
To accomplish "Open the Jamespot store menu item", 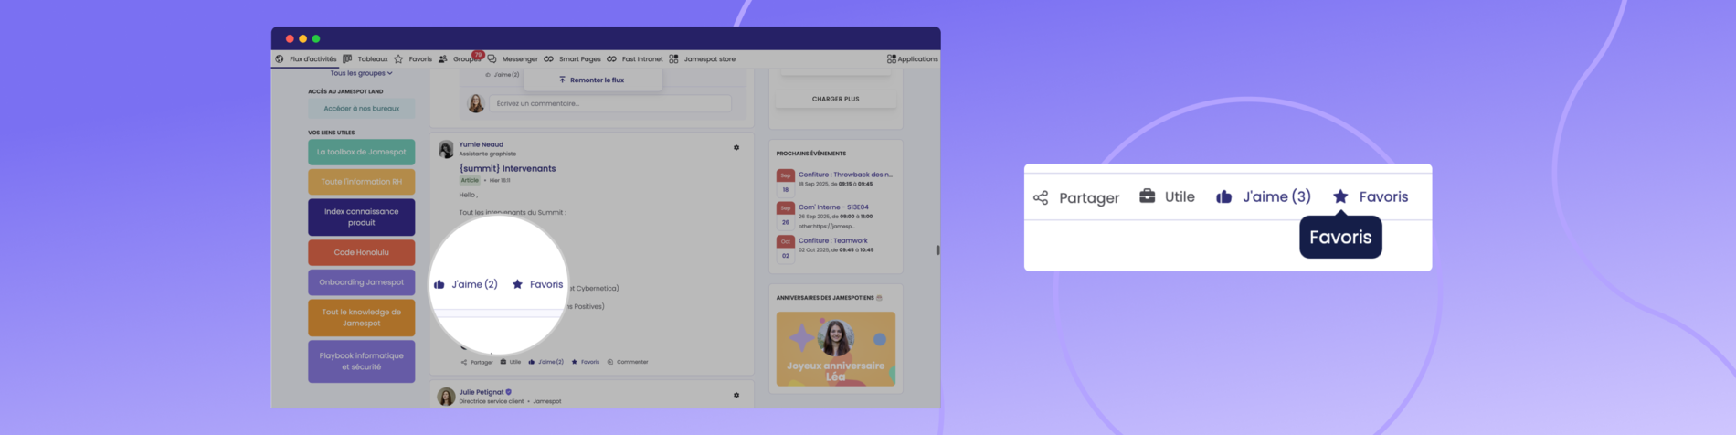I will coord(702,59).
